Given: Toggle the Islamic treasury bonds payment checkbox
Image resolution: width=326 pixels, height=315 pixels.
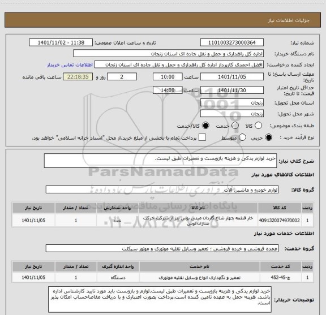Looking at the screenshot, I should (202, 137).
